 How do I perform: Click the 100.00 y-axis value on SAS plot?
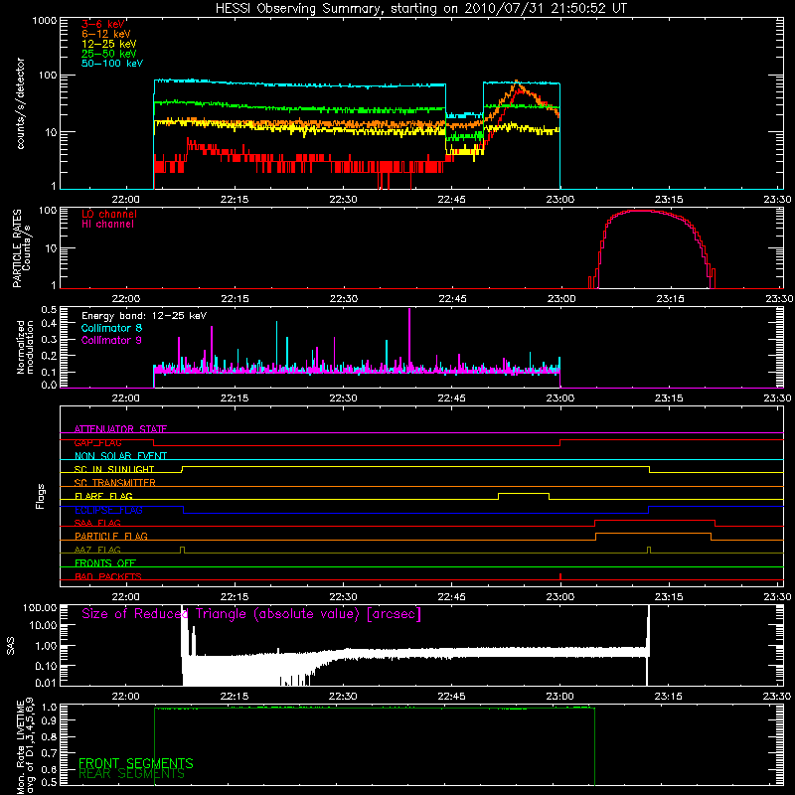[40, 607]
